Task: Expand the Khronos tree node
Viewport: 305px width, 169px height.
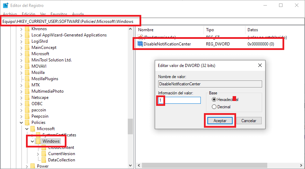Action: point(21,29)
